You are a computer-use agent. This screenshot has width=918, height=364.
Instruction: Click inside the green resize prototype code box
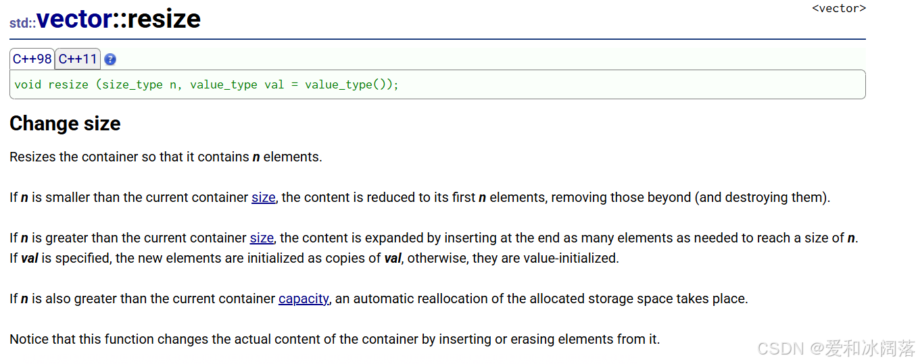pos(608,84)
